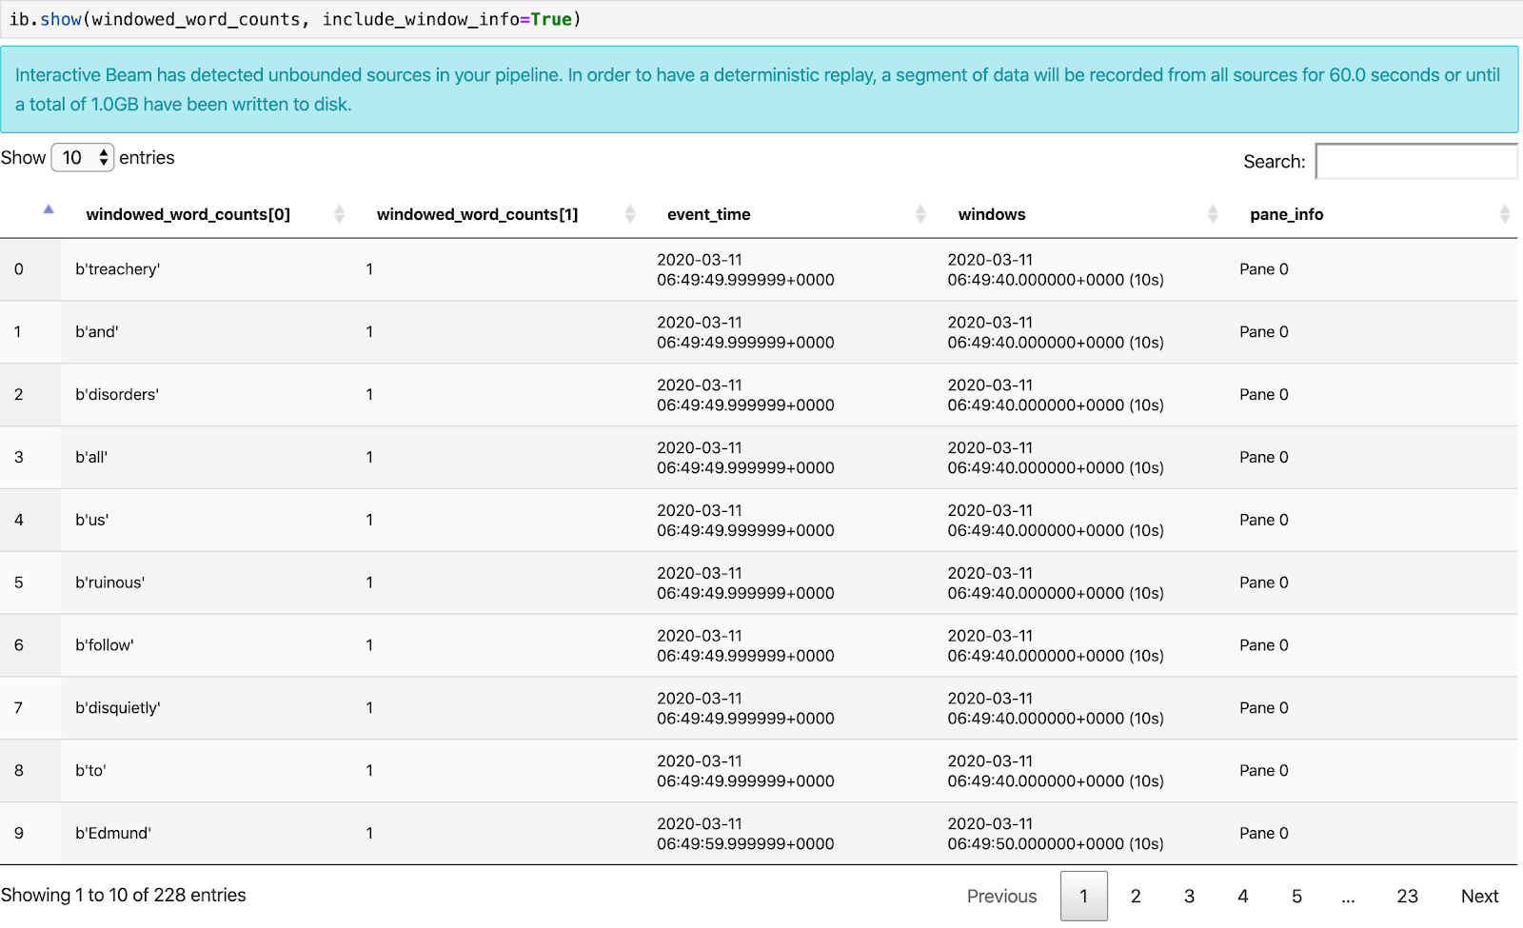Screen dimensions: 1523x928
Task: Click the 'Showing 1 to 10 of 228 entries' status
Action: [124, 896]
